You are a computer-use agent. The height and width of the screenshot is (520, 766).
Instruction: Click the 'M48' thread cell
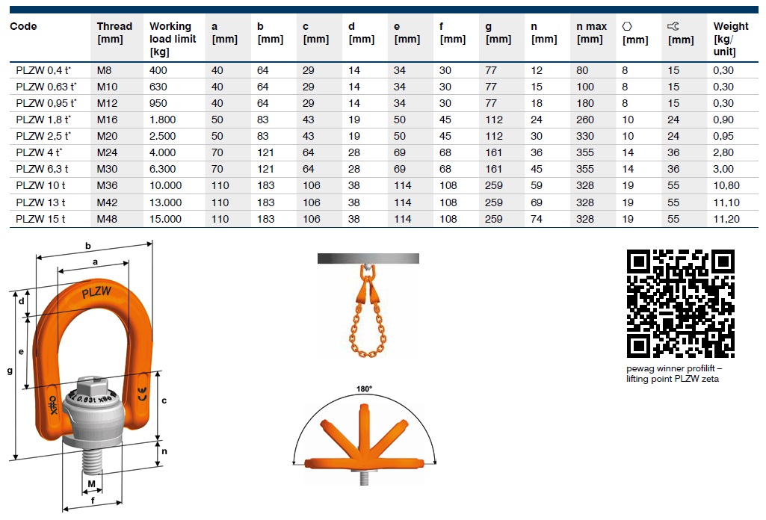(x=107, y=219)
